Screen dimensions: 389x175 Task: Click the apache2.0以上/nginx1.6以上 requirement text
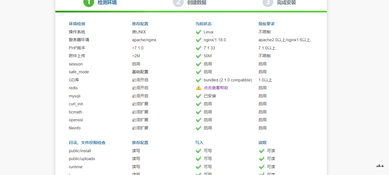tap(284, 40)
